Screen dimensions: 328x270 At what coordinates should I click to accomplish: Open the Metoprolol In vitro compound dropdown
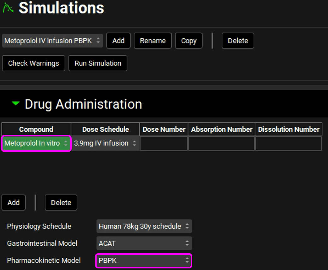(x=36, y=143)
